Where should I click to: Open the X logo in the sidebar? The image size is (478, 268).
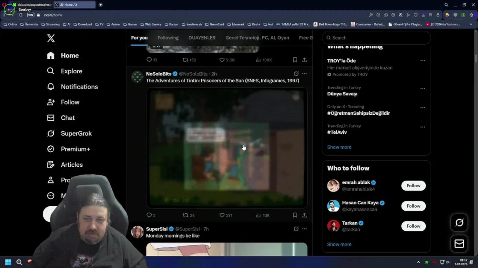pos(51,38)
